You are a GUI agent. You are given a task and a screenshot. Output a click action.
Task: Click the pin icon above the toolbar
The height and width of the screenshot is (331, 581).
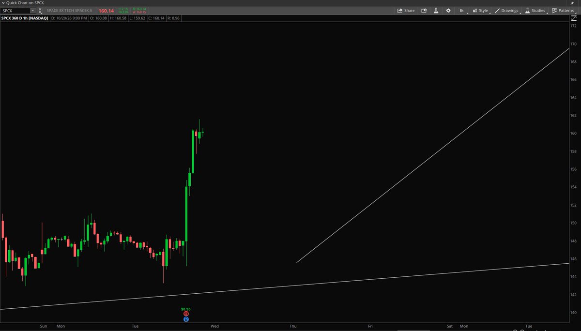(x=572, y=3)
